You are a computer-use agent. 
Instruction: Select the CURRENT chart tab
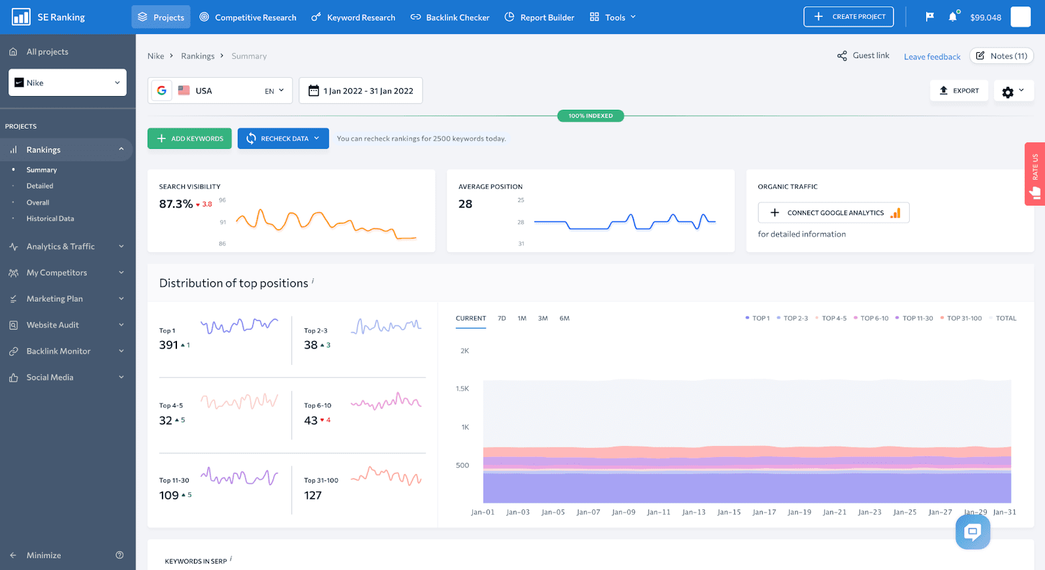[x=471, y=319]
